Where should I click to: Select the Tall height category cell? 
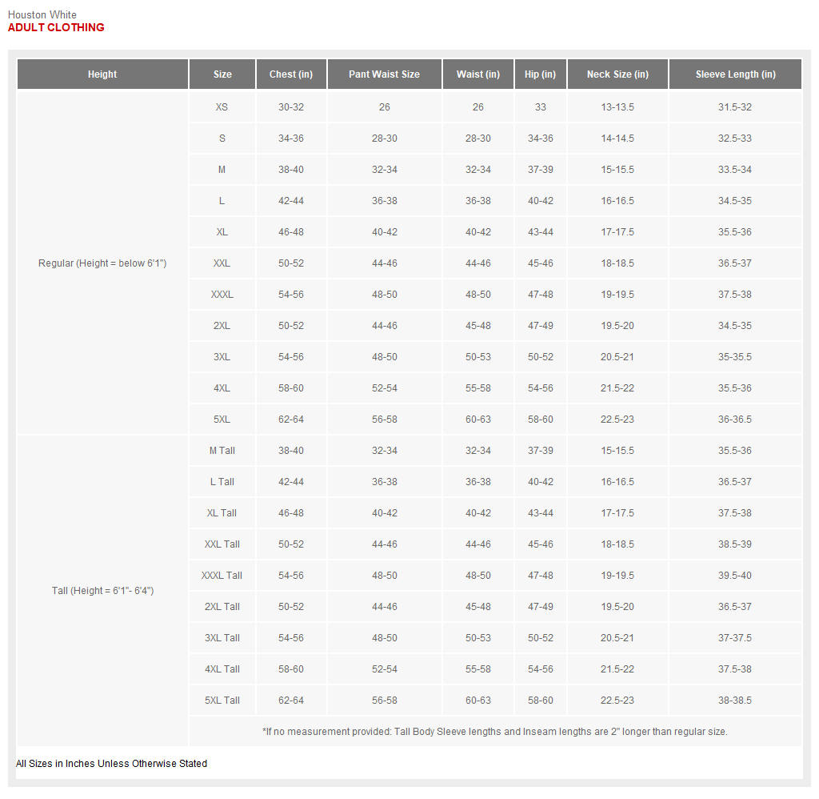pyautogui.click(x=102, y=591)
